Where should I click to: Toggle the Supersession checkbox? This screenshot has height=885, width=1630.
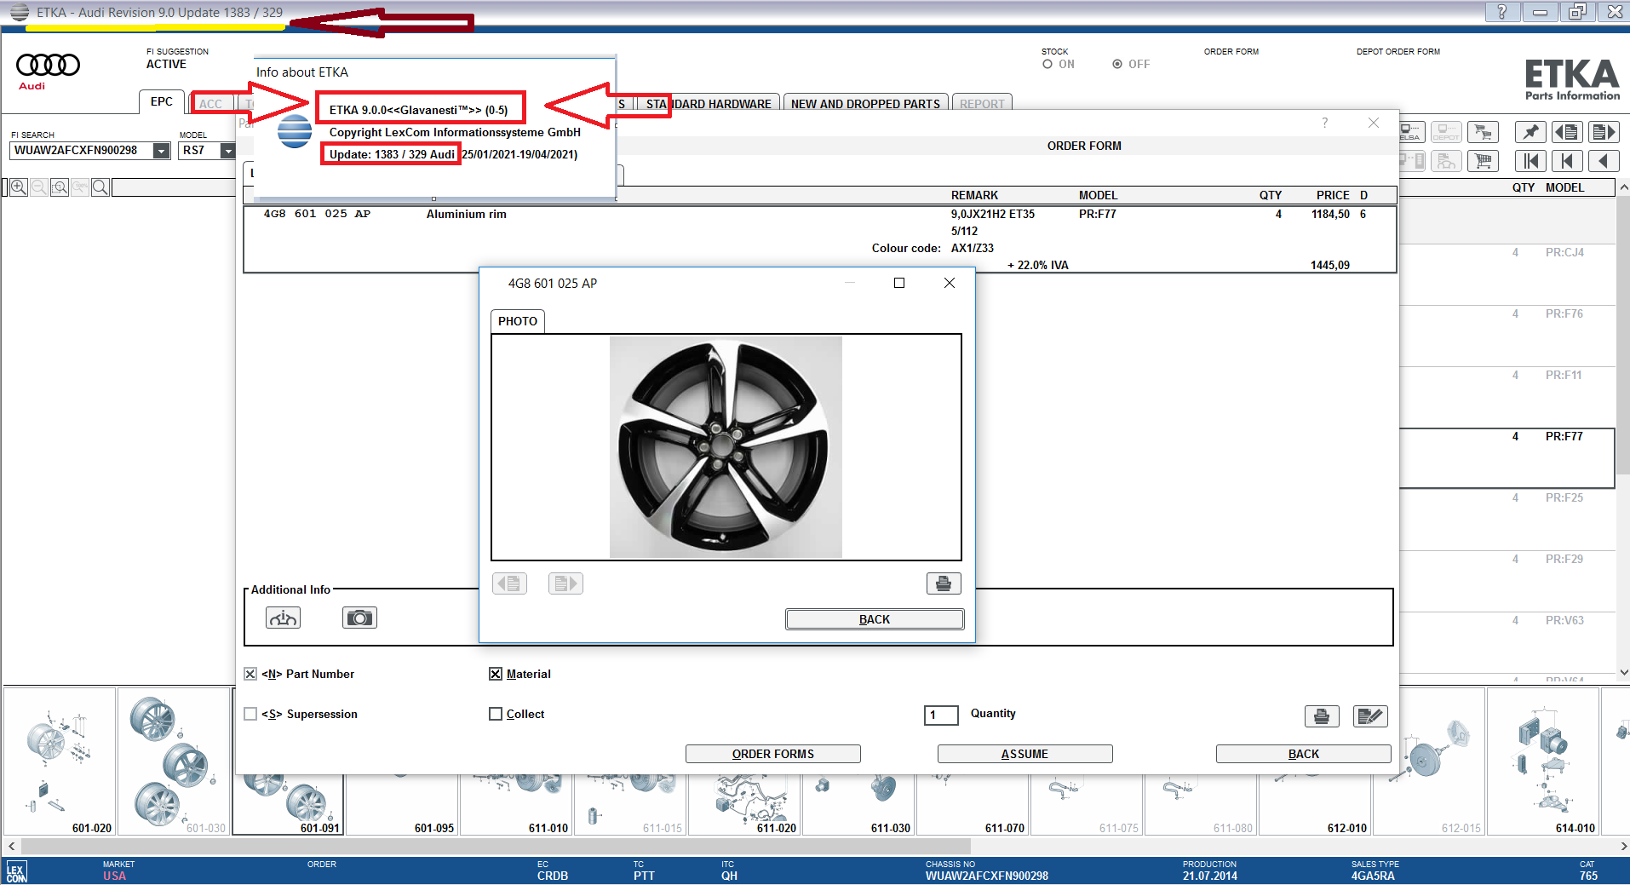click(x=250, y=714)
